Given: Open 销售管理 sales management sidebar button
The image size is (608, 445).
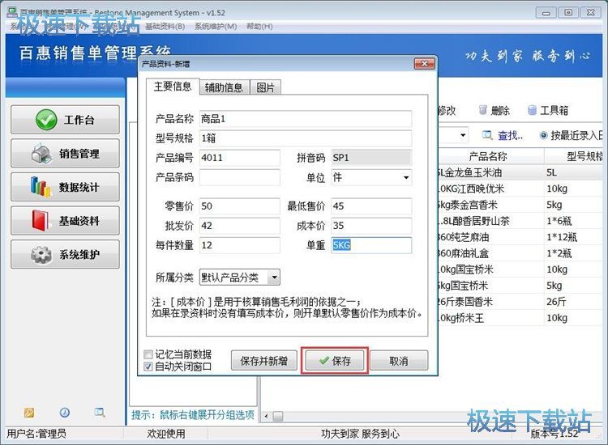Looking at the screenshot, I should (65, 153).
